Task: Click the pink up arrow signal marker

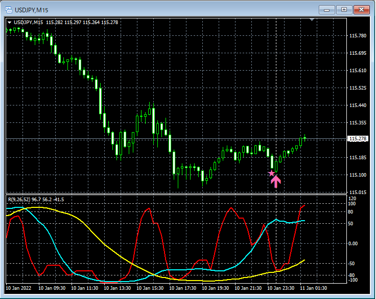Action: 276,181
